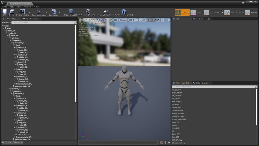This screenshot has width=259, height=146.
Task: Open the viewport options arrow menu
Action: pyautogui.click(x=80, y=20)
